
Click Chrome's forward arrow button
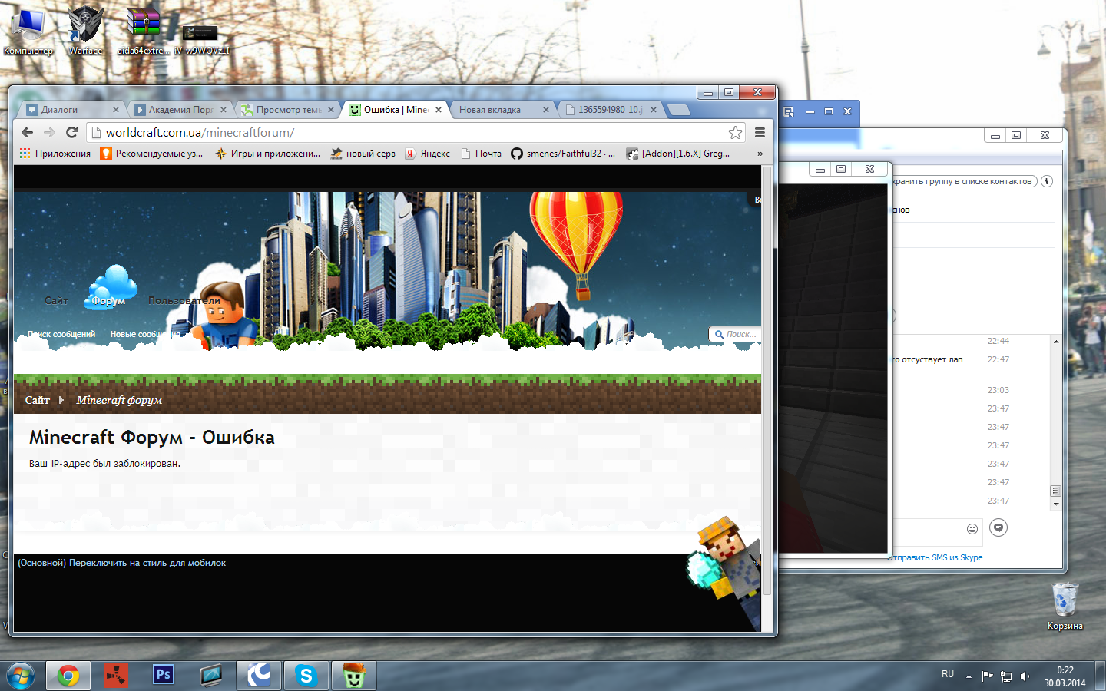tap(49, 132)
